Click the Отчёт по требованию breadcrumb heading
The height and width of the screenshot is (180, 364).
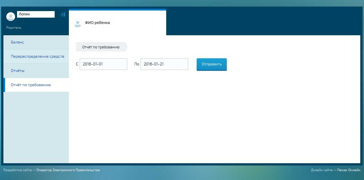101,47
